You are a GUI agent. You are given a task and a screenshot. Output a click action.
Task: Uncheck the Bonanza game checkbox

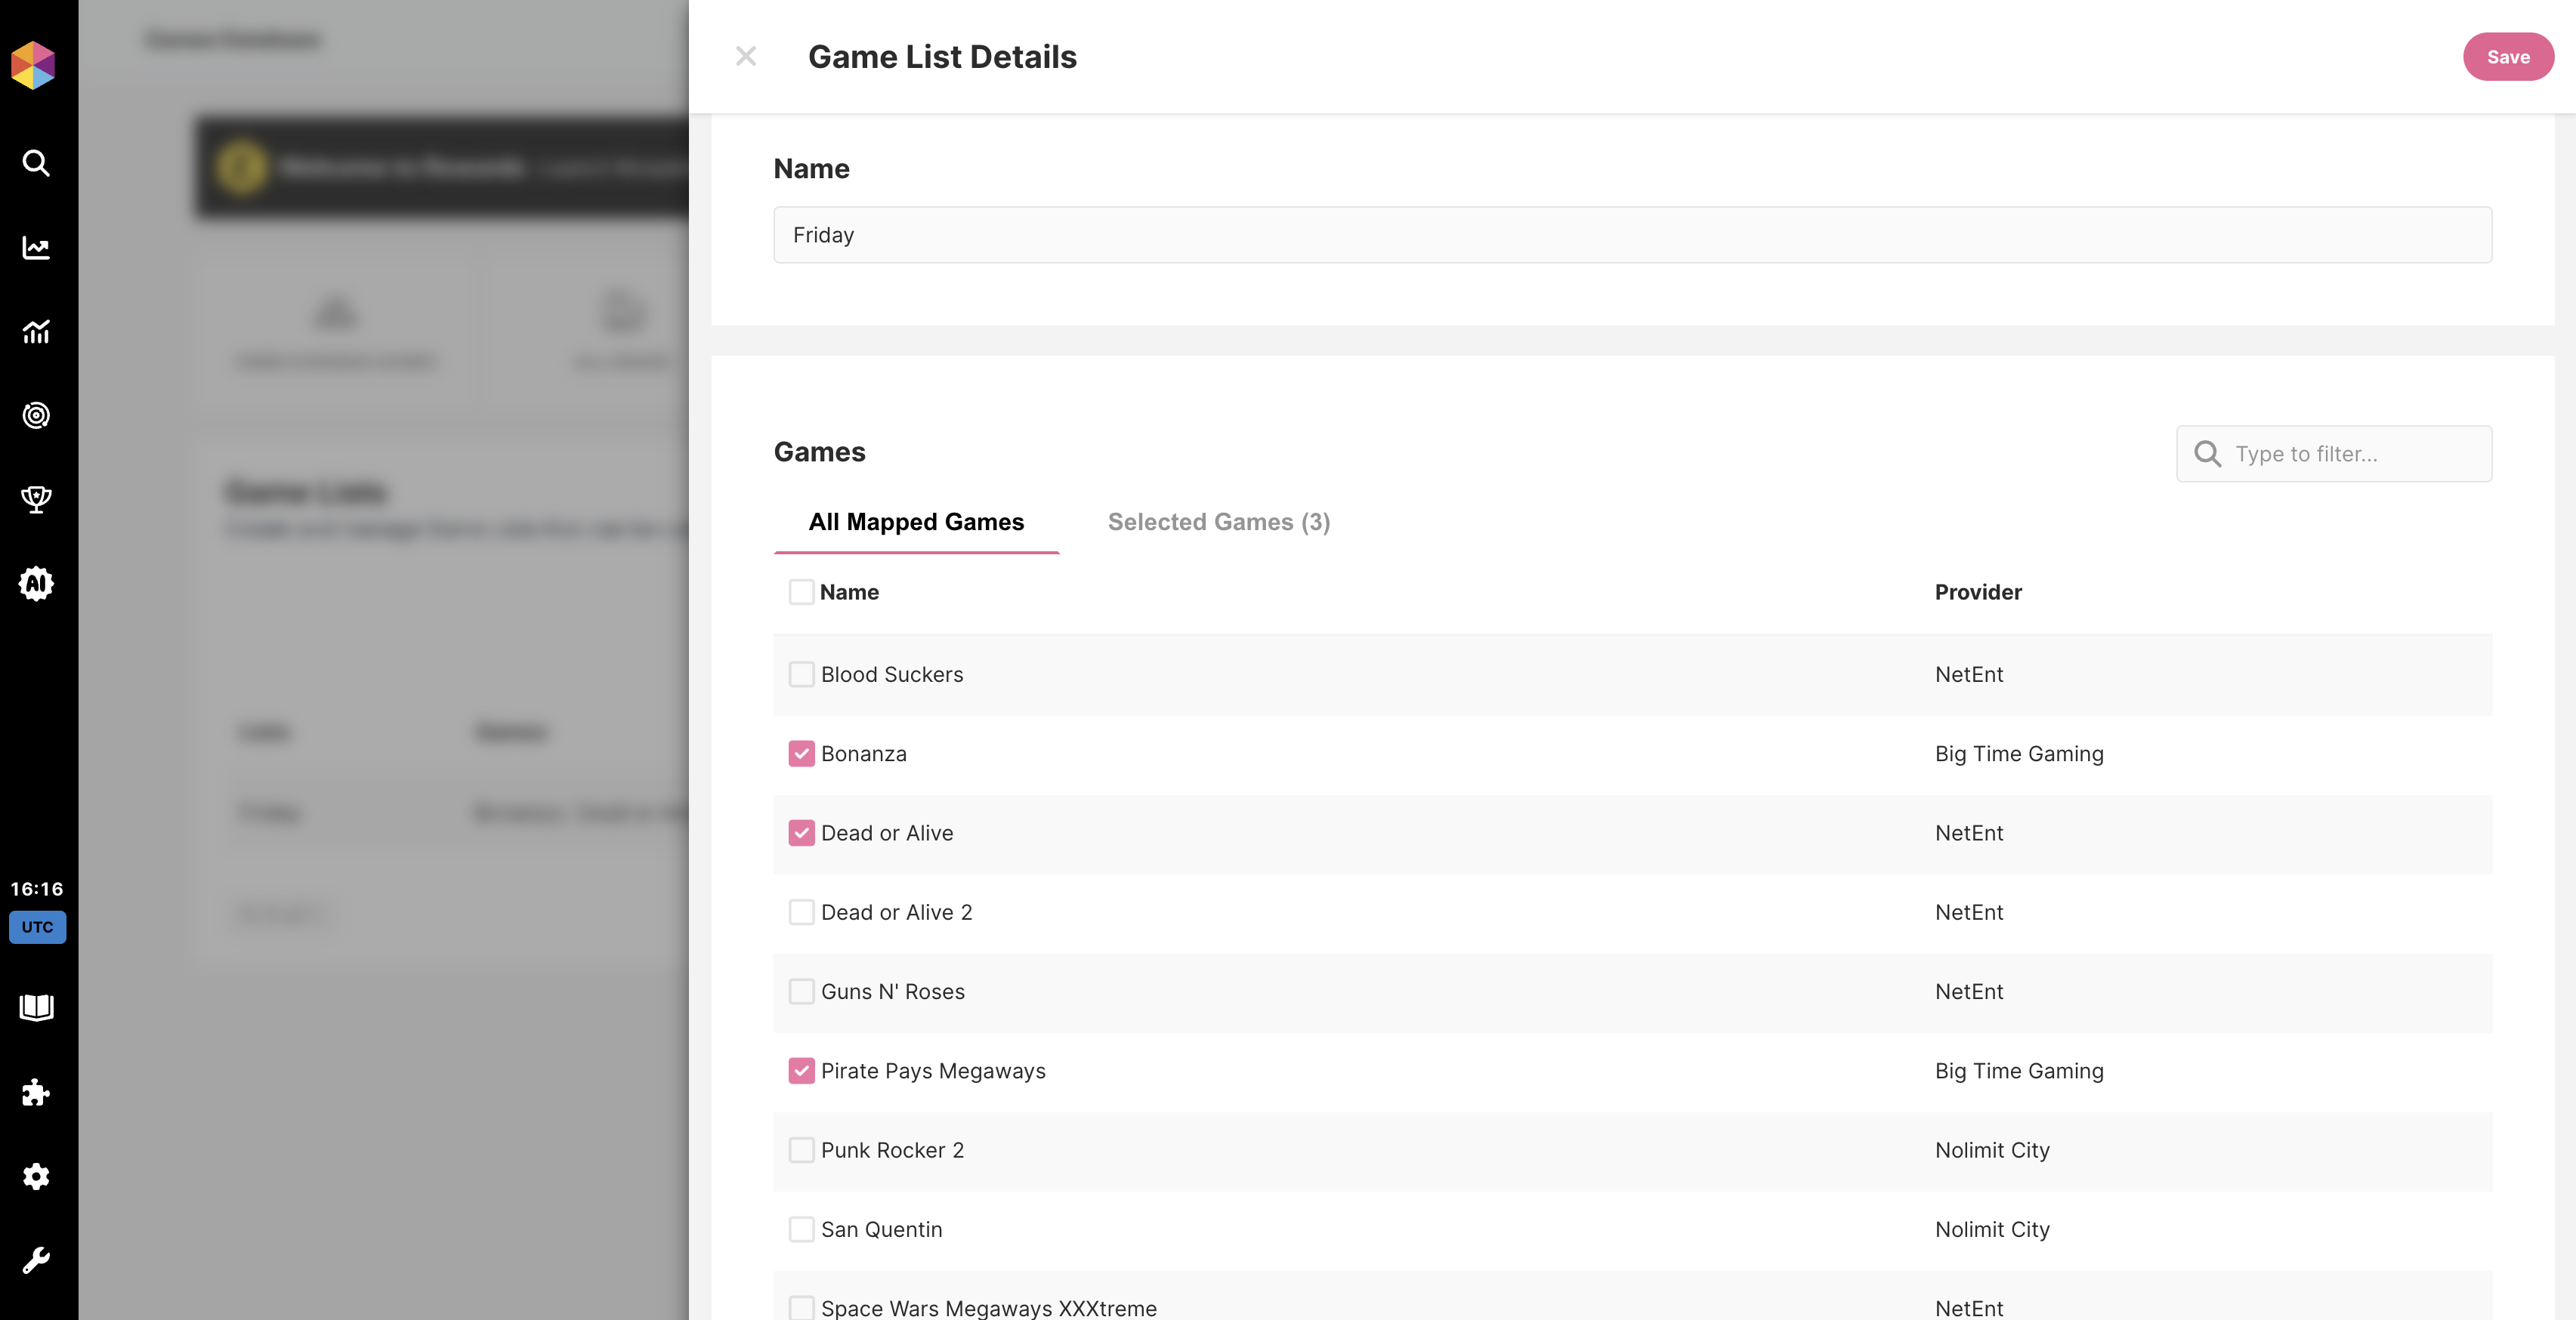[801, 753]
